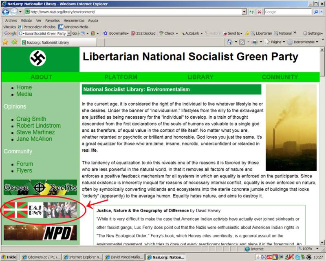The image size is (326, 261).
Task: Click the Google search box at top right
Action: (x=288, y=12)
